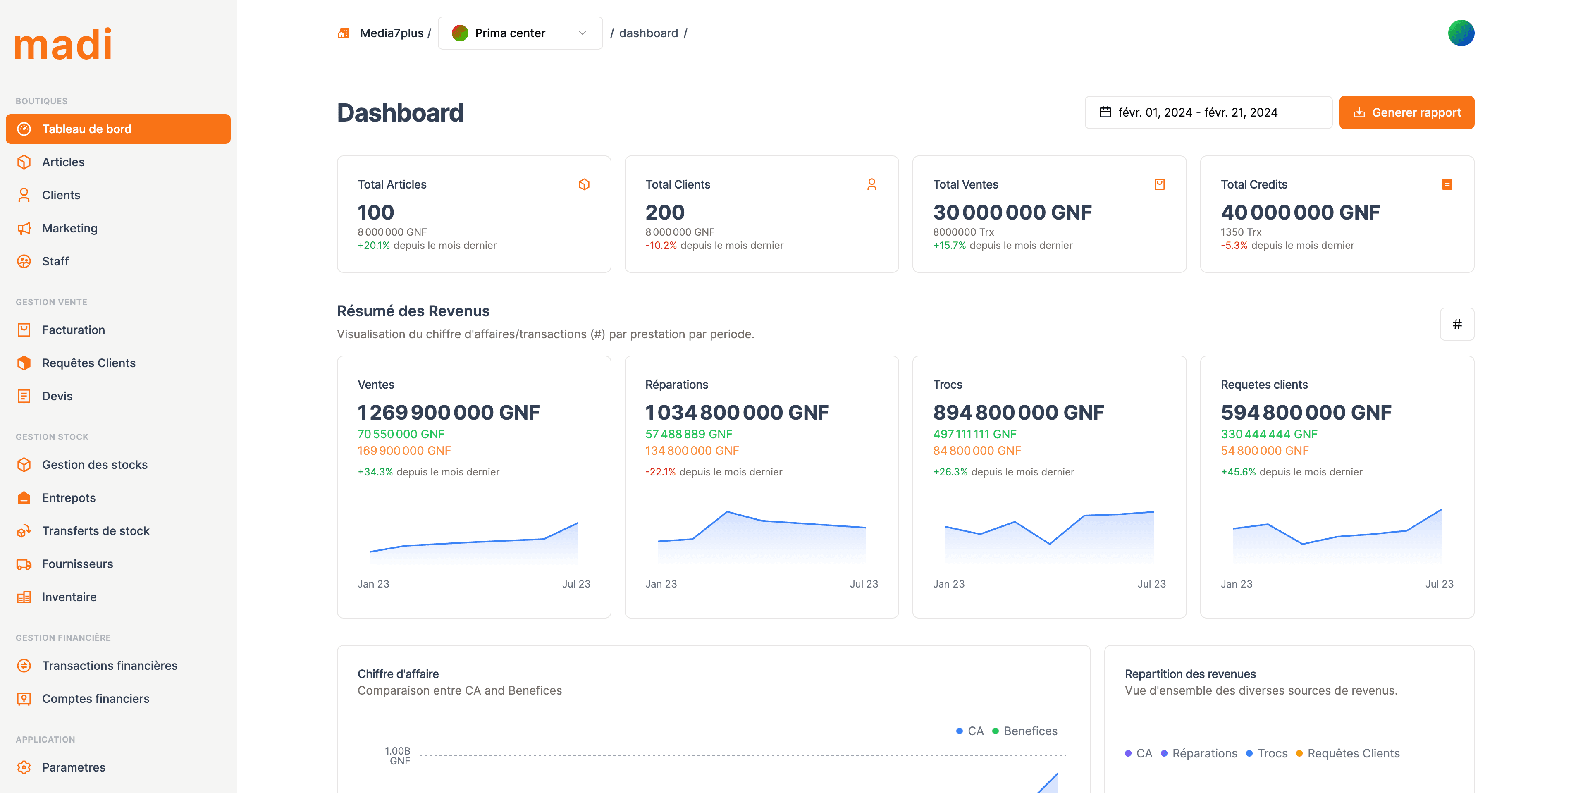Select the Tableau de bord dashboard icon
Viewport: 1571px width, 793px height.
click(24, 129)
